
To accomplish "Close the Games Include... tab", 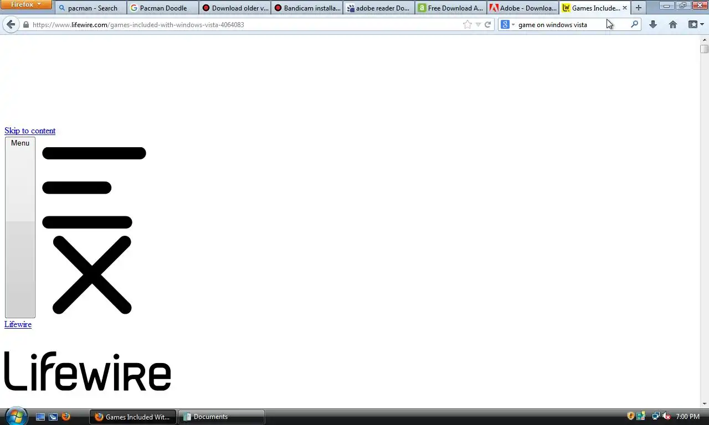I will [x=625, y=8].
